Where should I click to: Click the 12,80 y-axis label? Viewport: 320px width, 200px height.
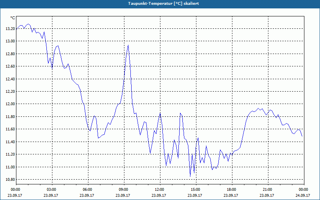click(10, 54)
